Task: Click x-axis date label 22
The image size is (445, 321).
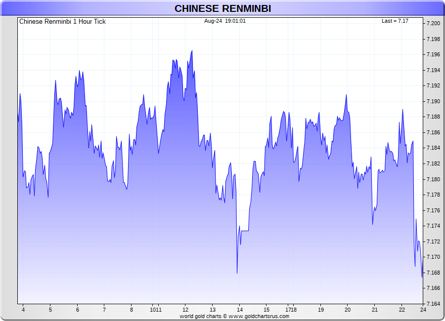Action: tap(402, 310)
